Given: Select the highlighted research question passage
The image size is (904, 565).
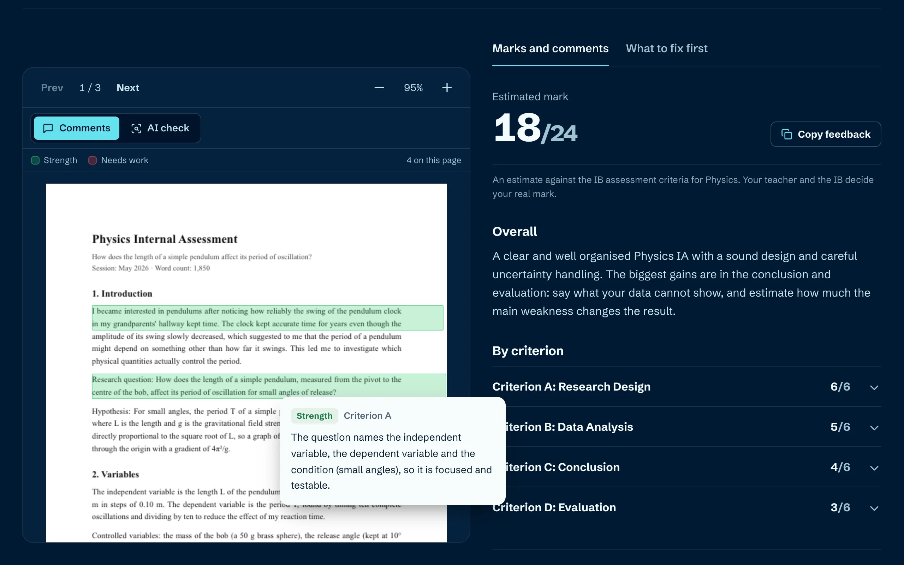Looking at the screenshot, I should click(269, 386).
